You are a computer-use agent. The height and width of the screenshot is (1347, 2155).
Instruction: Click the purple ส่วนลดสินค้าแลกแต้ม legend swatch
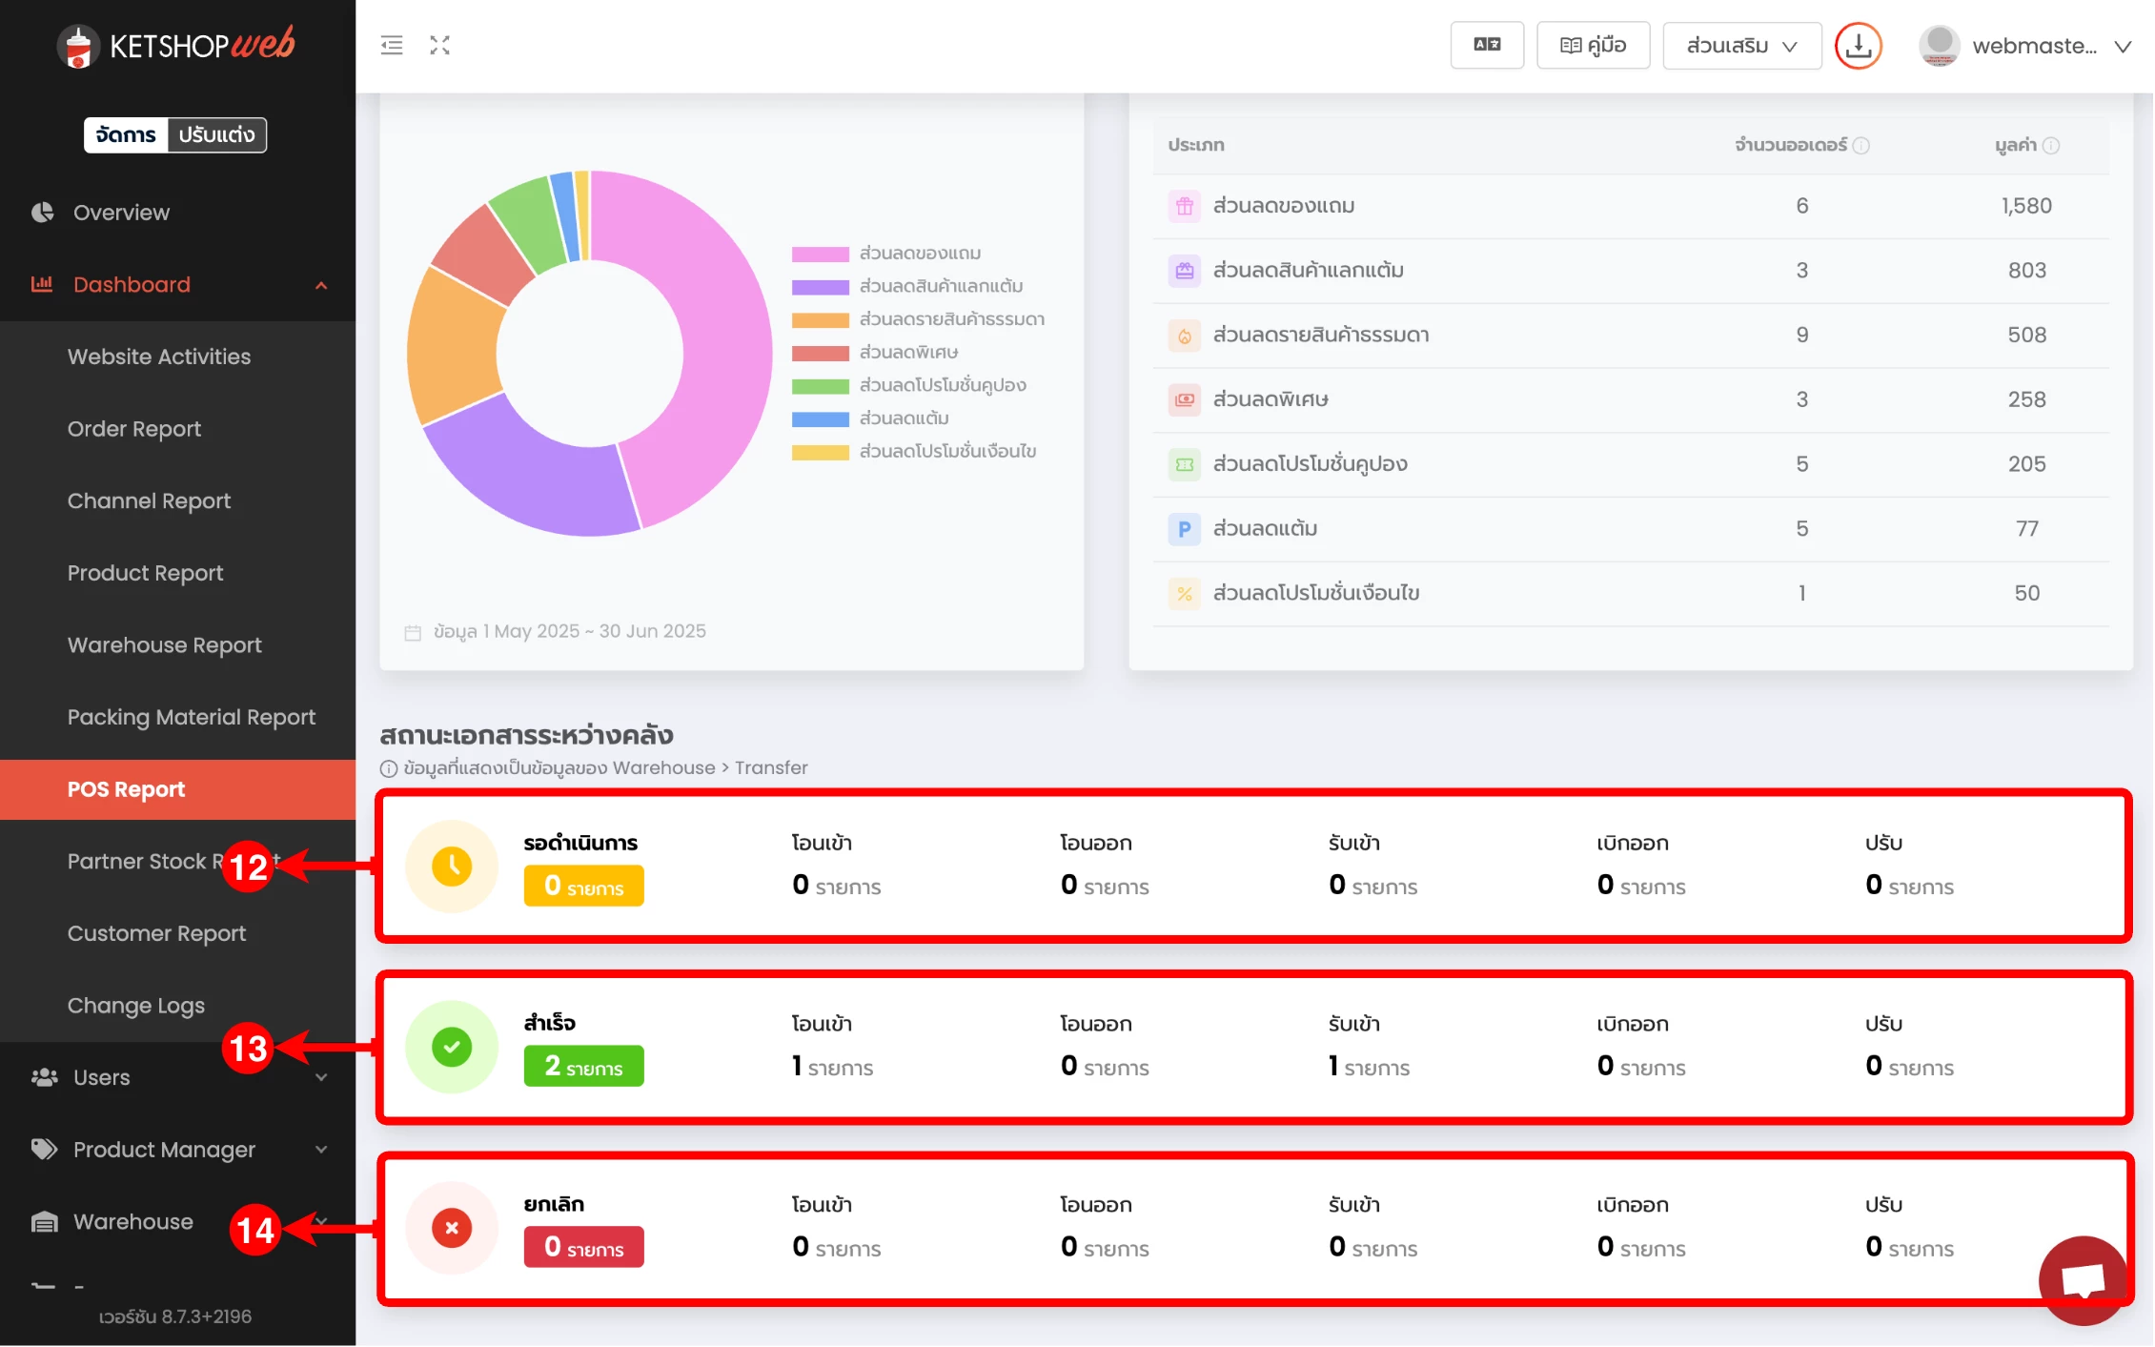coord(820,287)
